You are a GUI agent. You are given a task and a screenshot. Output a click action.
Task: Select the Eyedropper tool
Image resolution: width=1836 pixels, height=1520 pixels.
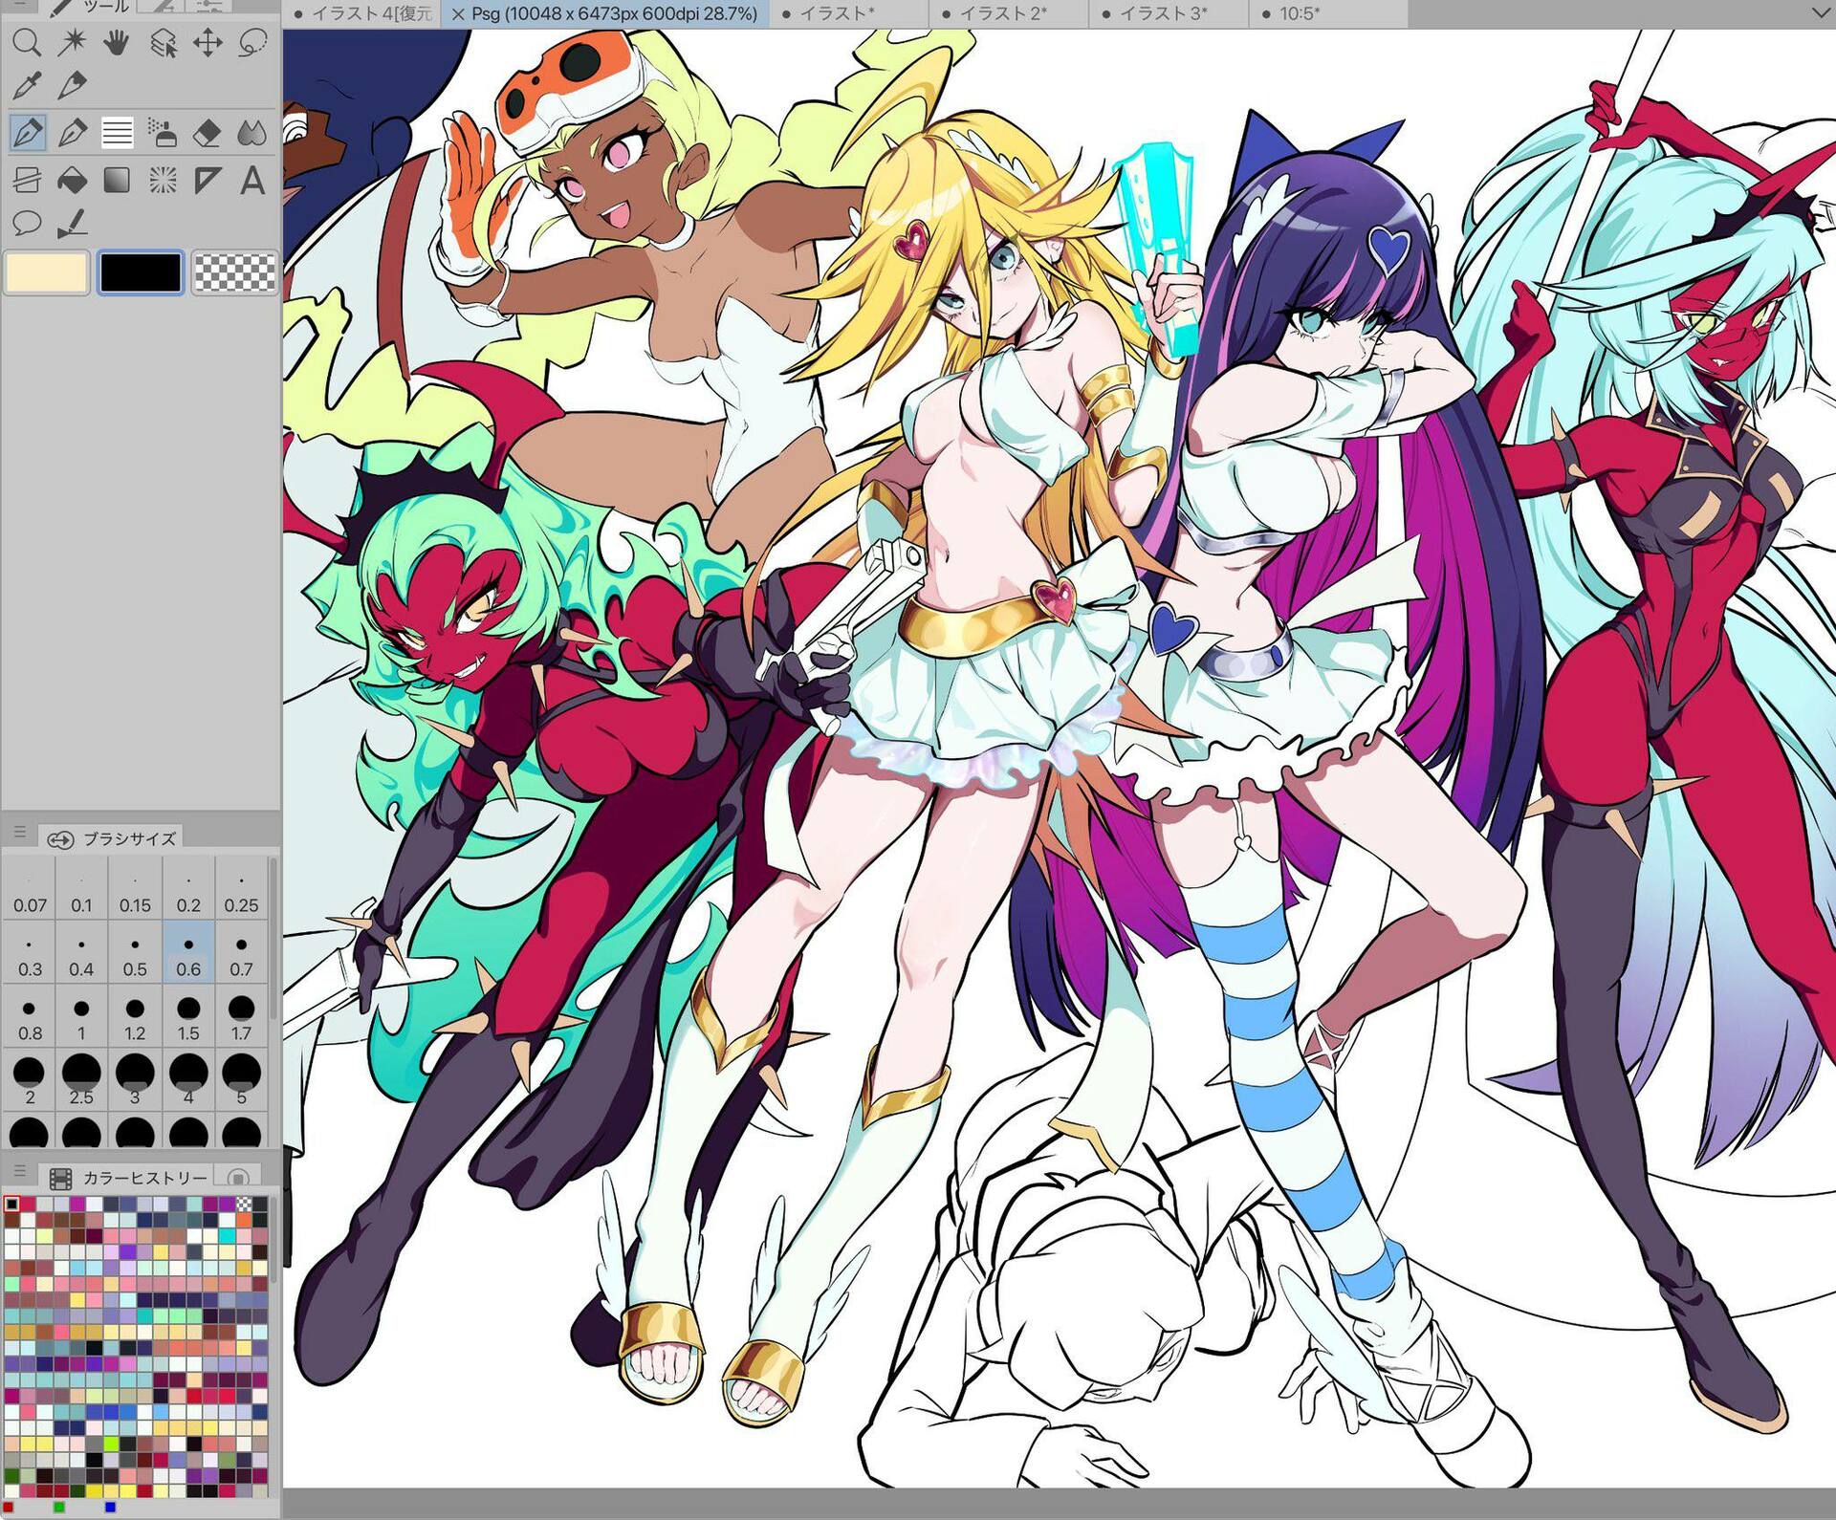point(26,87)
